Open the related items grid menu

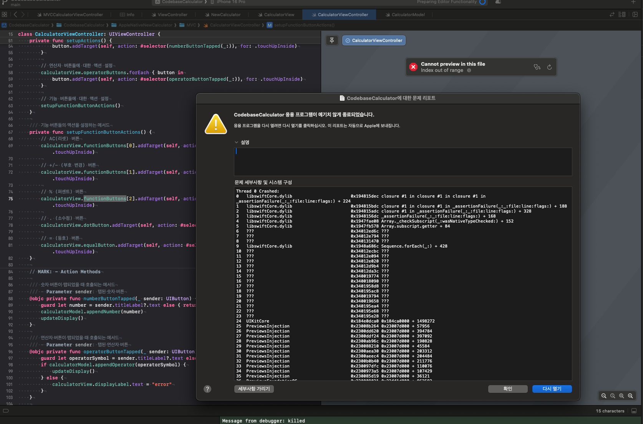click(x=5, y=15)
